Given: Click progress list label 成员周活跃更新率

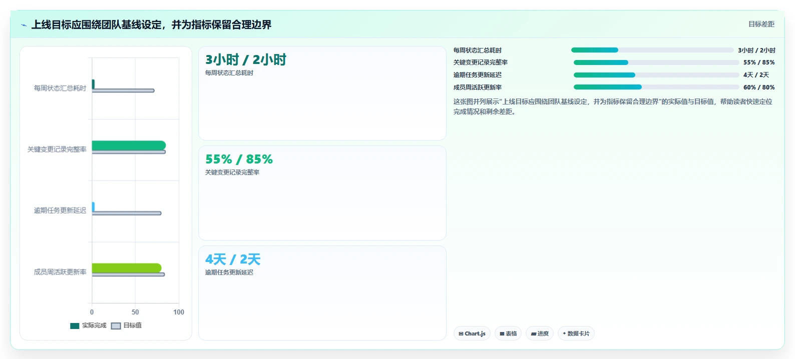Looking at the screenshot, I should point(478,87).
